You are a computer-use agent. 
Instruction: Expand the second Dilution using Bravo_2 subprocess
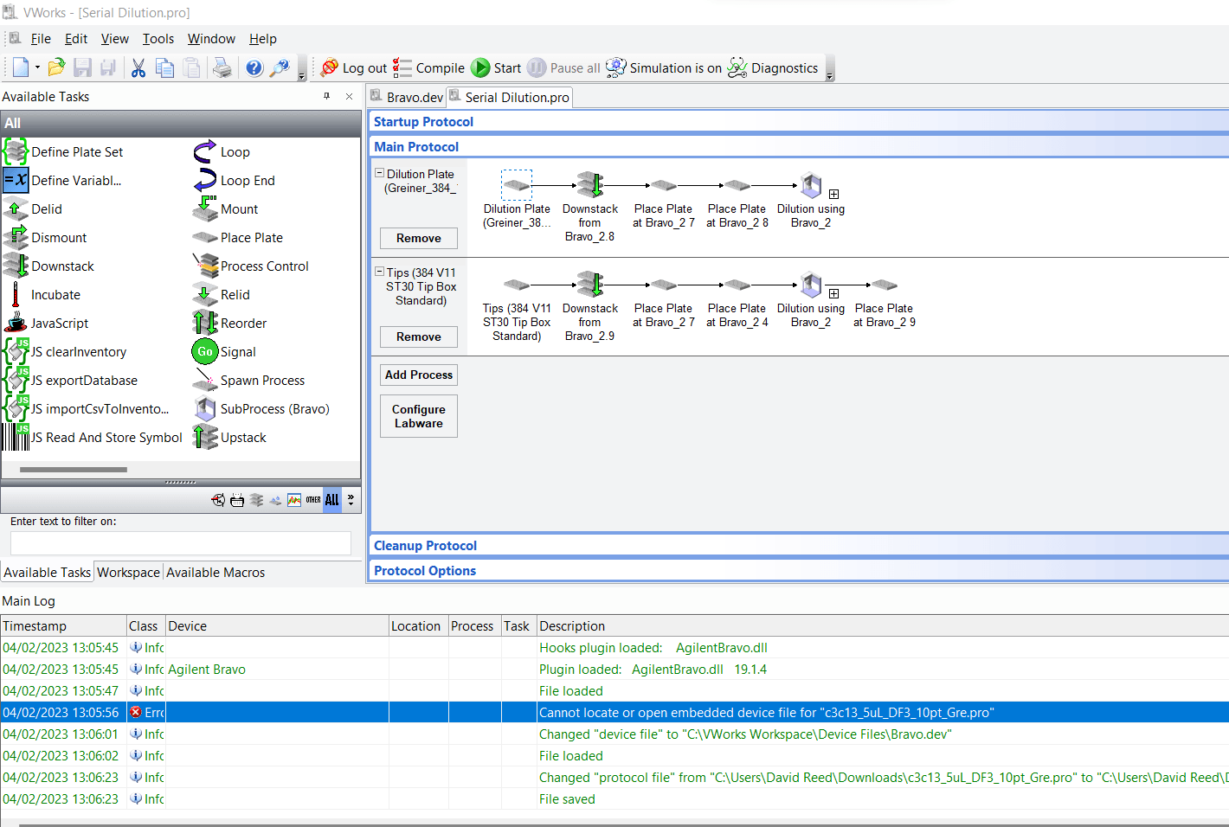coord(833,294)
